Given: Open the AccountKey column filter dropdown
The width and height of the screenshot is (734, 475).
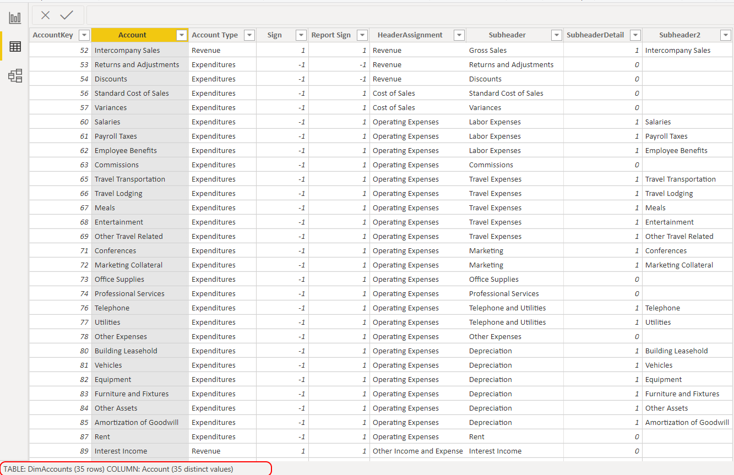Looking at the screenshot, I should click(x=84, y=35).
